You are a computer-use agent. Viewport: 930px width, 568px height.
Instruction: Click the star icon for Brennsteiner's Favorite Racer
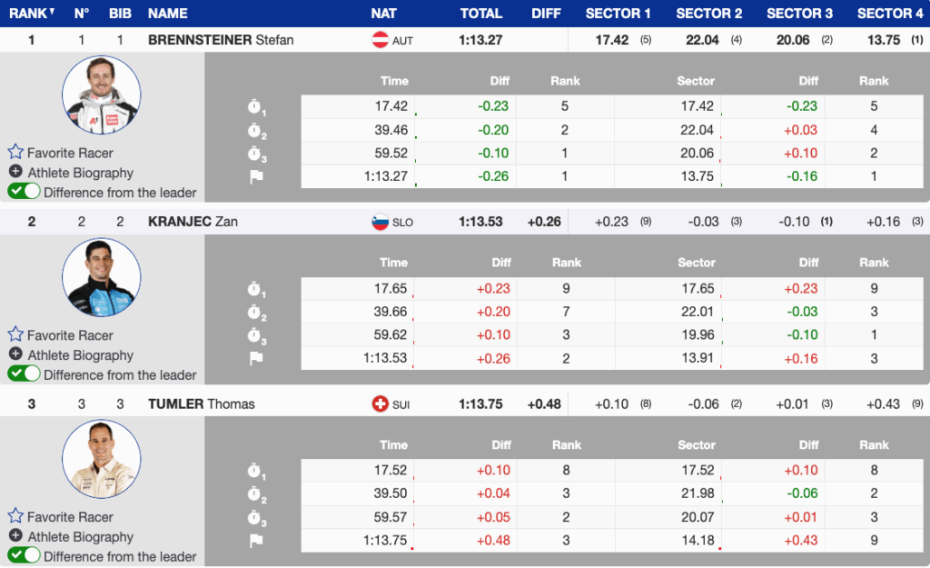point(15,153)
